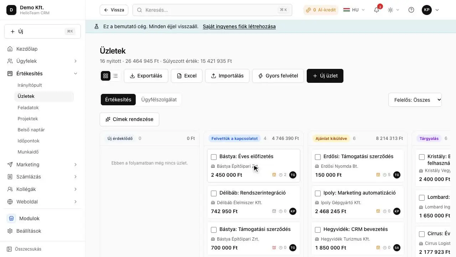
Task: Open the help question mark icon
Action: (x=411, y=10)
